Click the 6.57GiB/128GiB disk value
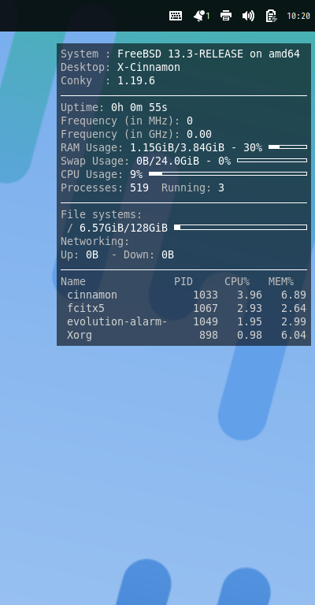Screen dimensions: 315x605 pos(124,228)
